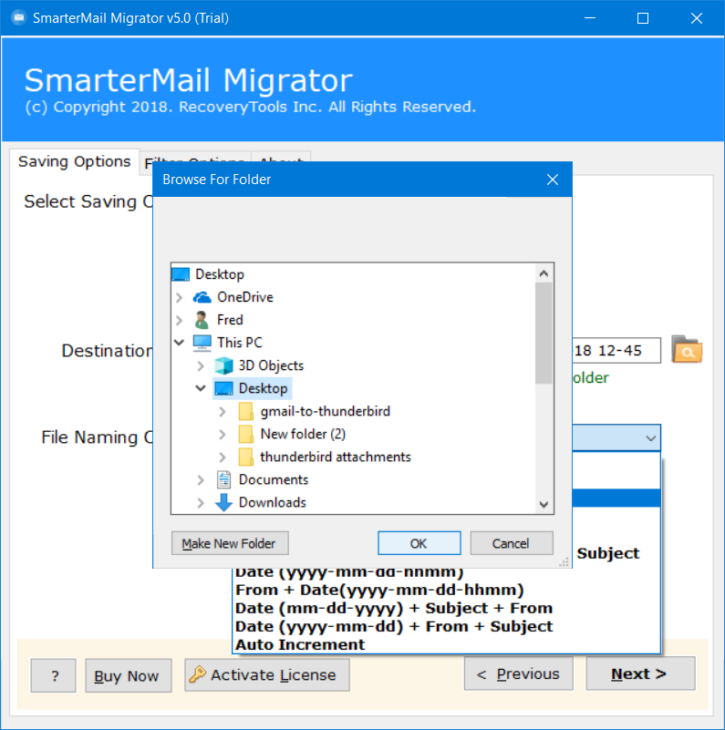725x730 pixels.
Task: Select the highlighted dropdown list entry
Action: point(616,499)
